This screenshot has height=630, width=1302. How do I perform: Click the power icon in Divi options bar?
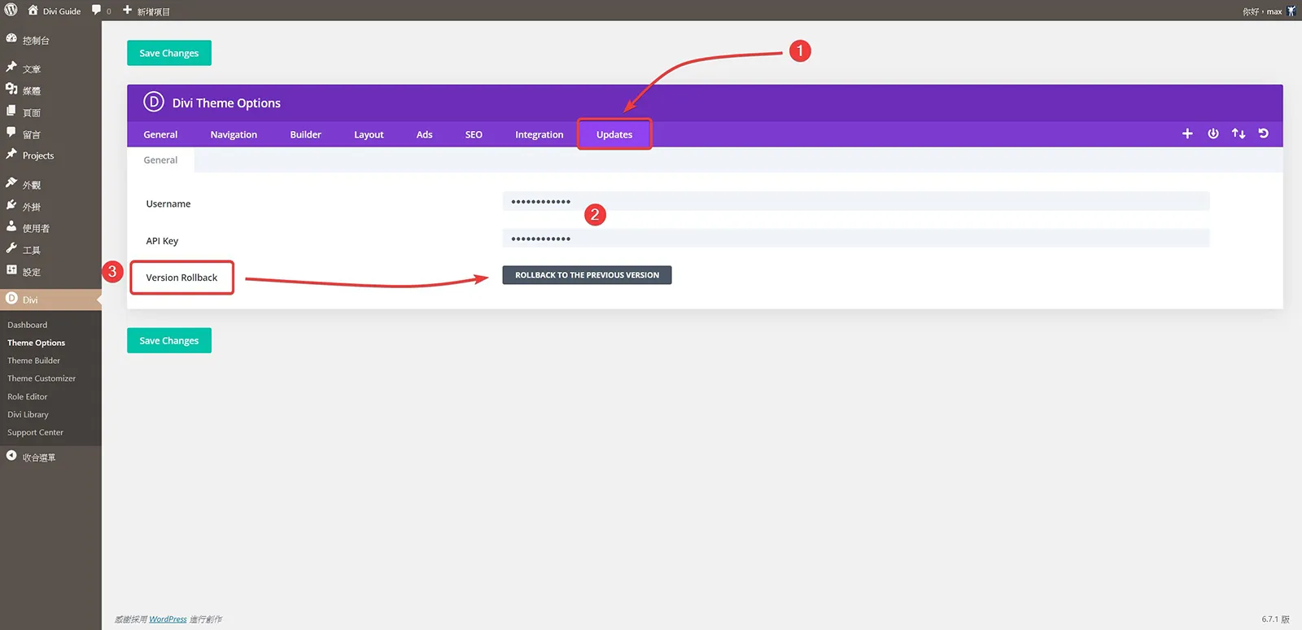coord(1213,133)
